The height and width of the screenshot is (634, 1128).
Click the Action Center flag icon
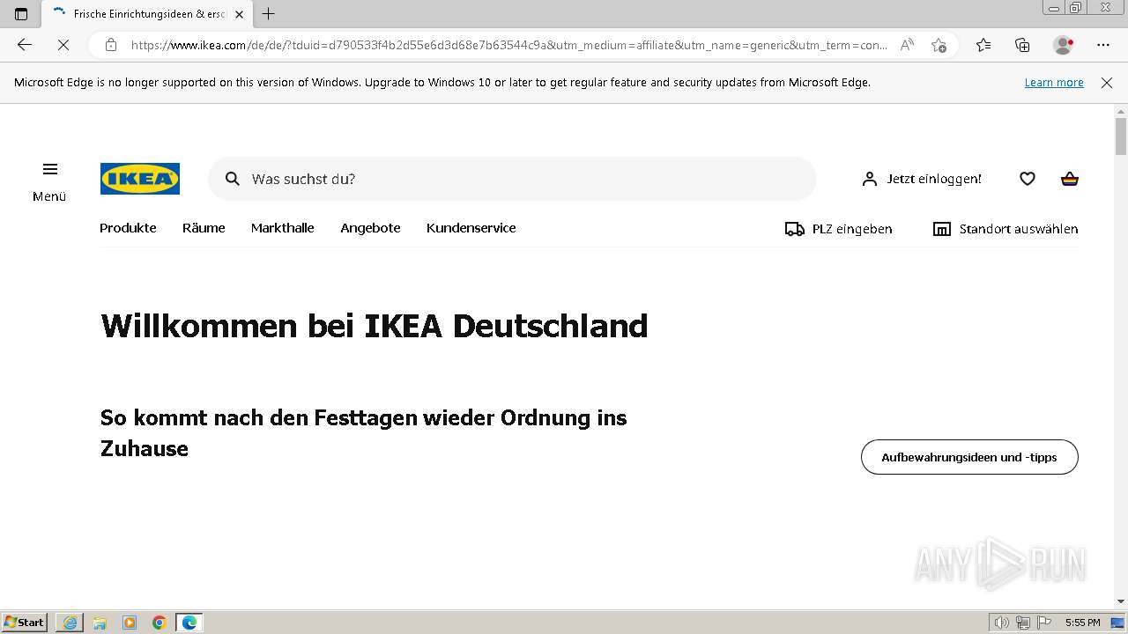1043,623
